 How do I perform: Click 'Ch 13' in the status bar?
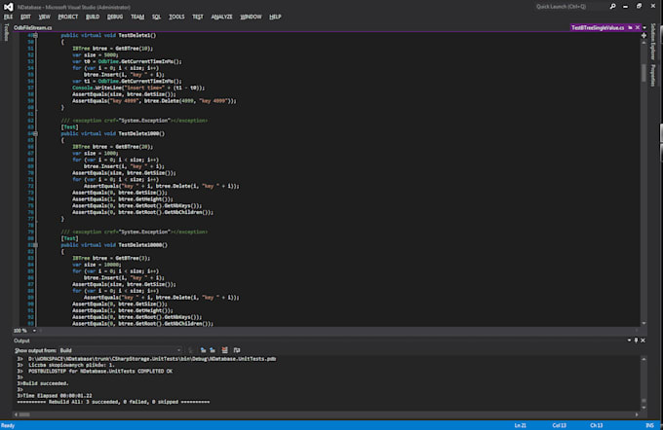597,425
